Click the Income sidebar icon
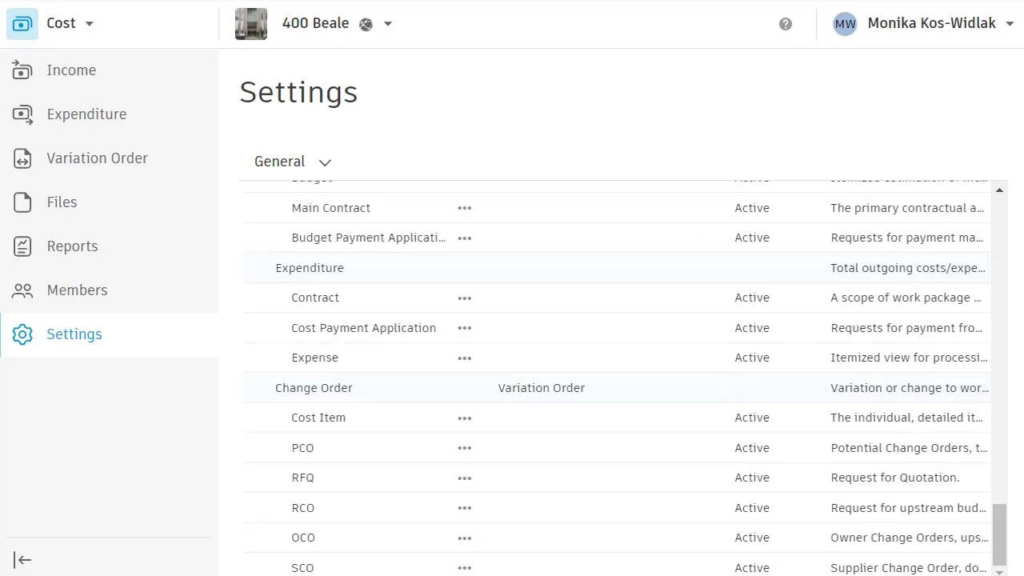Viewport: 1024px width, 576px height. (x=22, y=70)
